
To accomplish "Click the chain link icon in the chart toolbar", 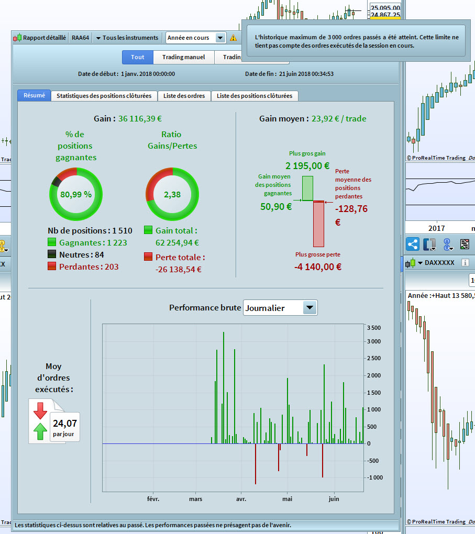I will click(x=447, y=244).
